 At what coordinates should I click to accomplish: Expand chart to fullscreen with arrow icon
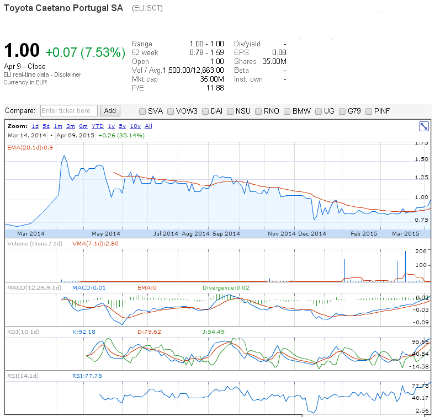click(x=423, y=126)
